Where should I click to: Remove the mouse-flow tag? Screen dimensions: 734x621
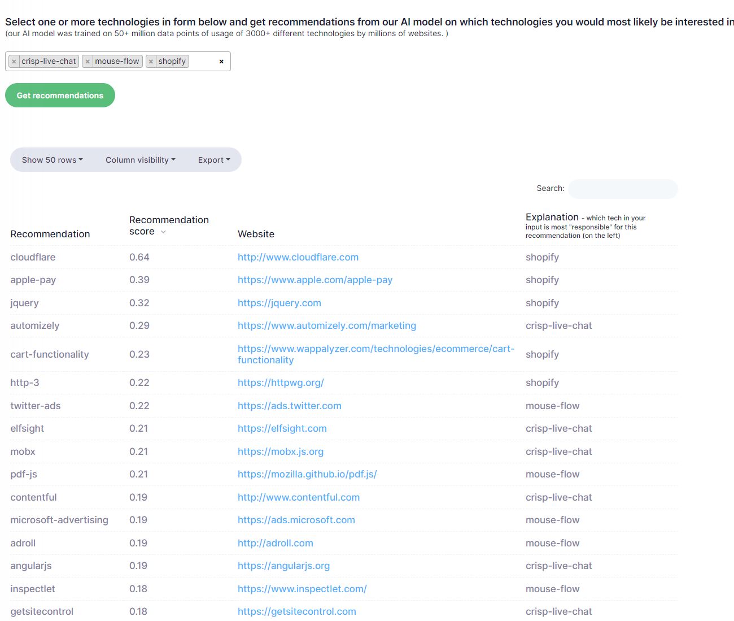pos(88,62)
